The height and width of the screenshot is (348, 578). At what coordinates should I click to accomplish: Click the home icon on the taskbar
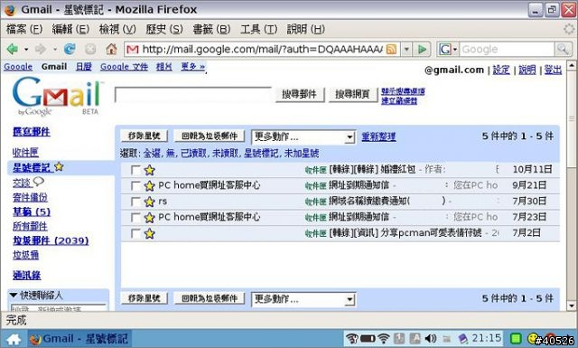click(14, 339)
